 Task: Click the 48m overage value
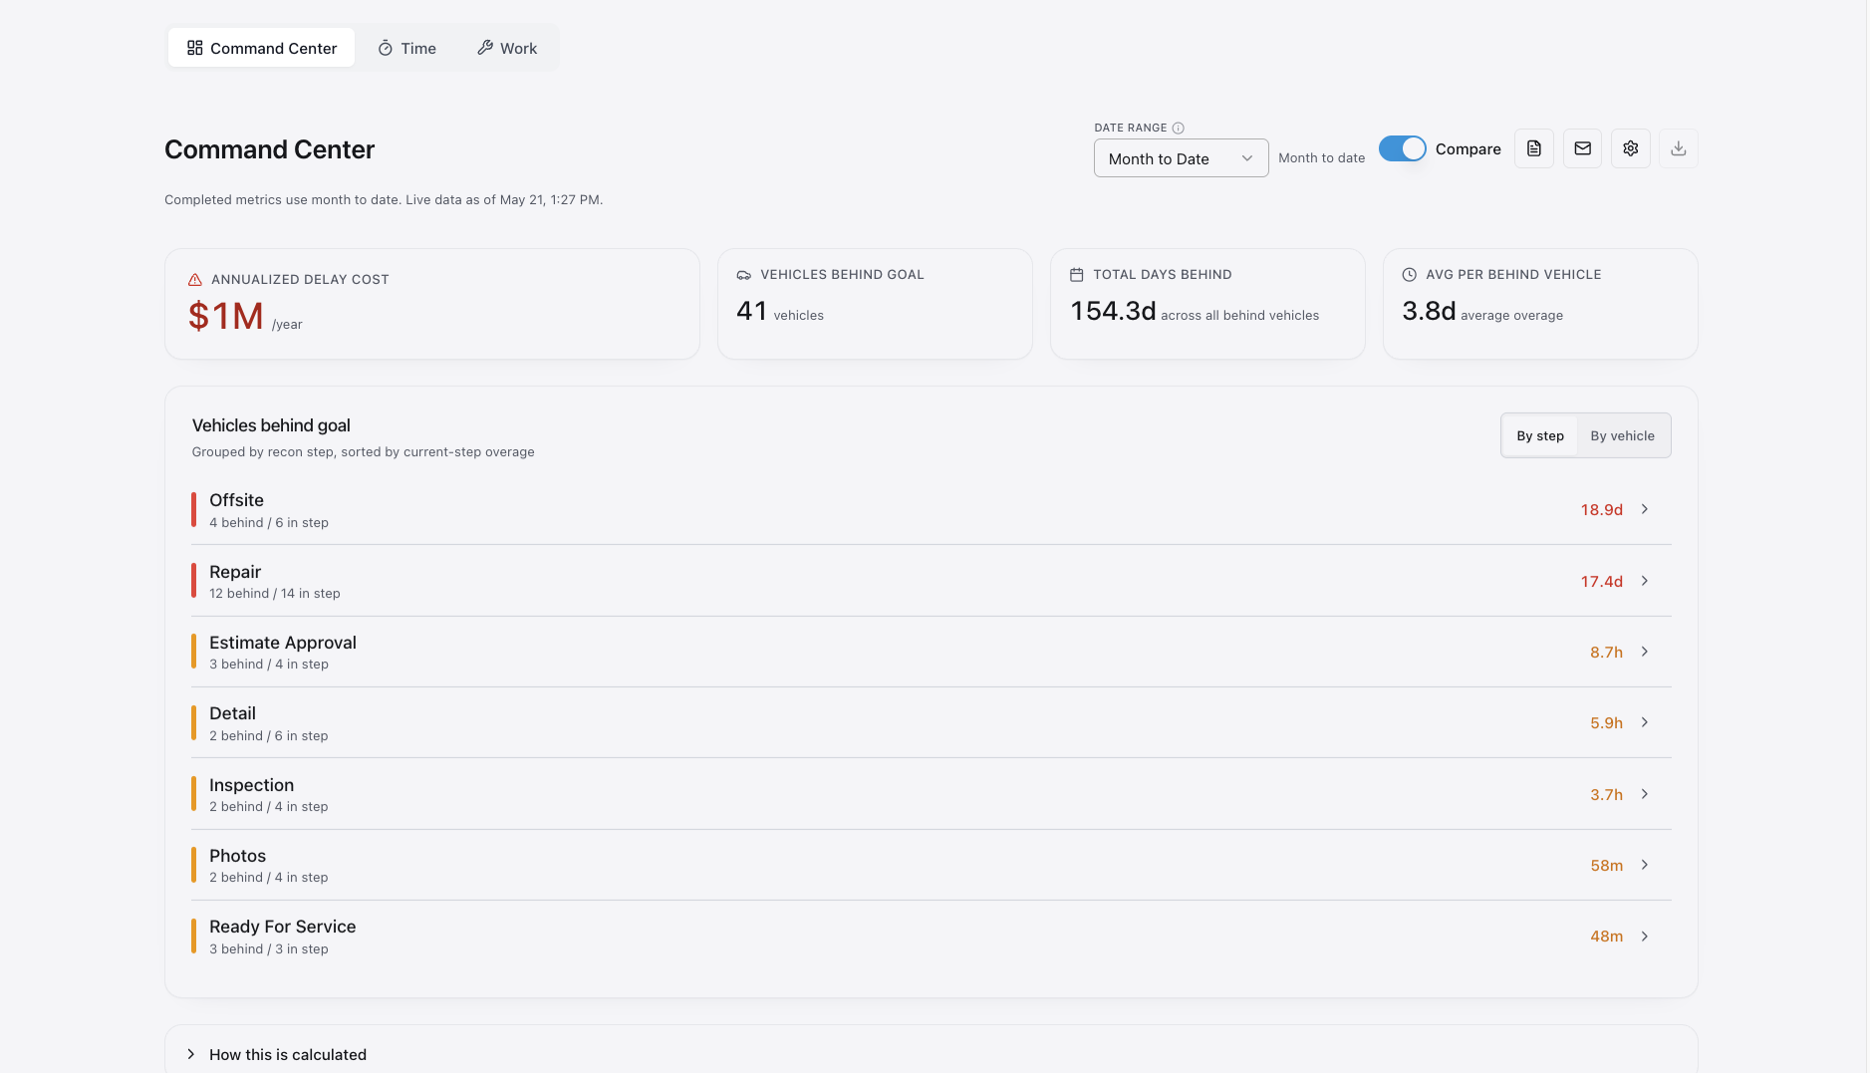1607,937
